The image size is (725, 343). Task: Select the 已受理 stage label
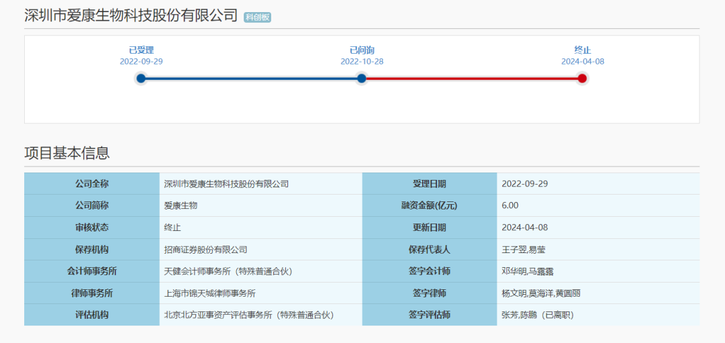141,50
